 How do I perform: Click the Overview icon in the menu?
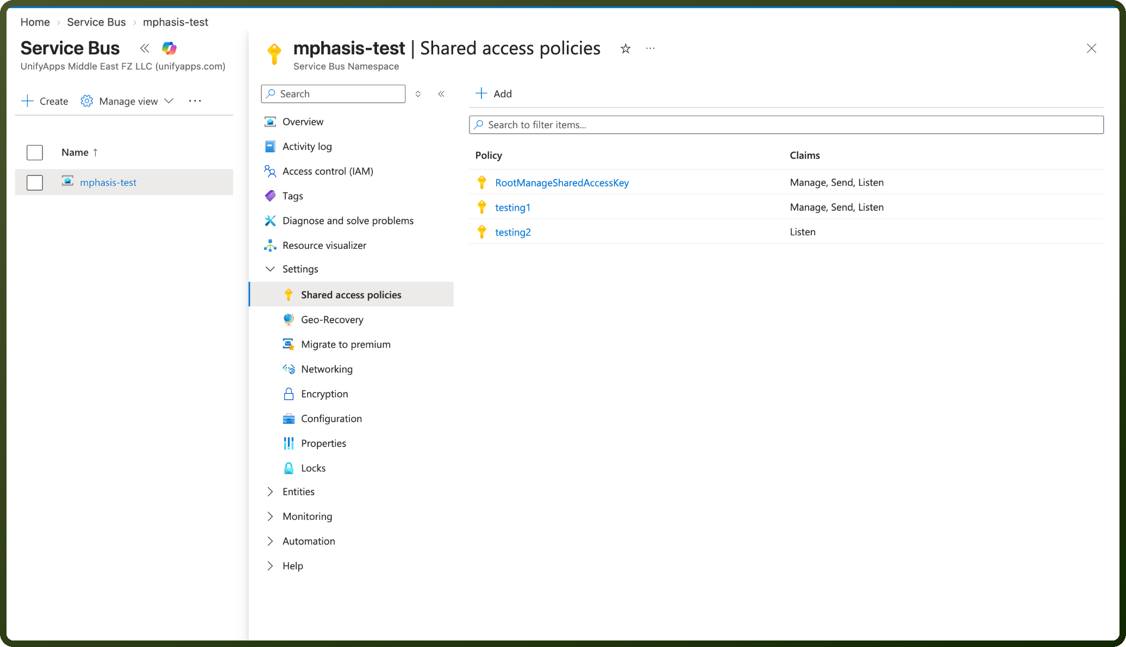(270, 122)
